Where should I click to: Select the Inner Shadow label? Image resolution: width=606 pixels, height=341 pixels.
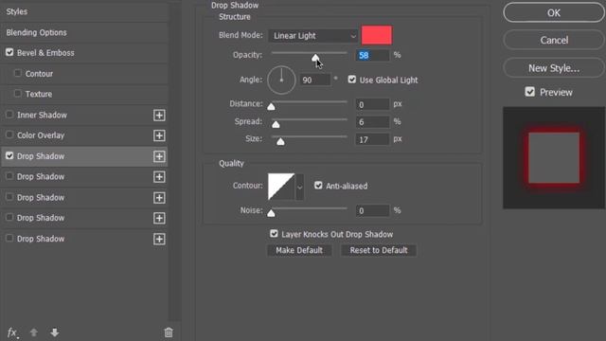[42, 116]
